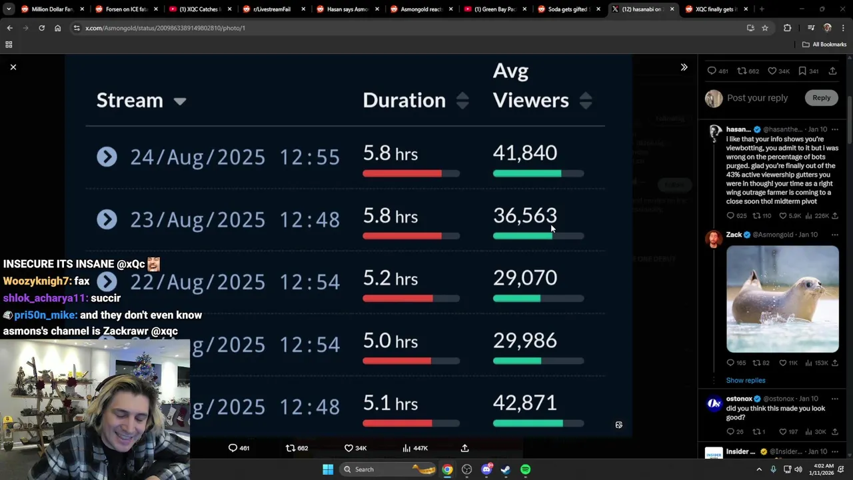Go to the browser home page
853x480 pixels.
(x=57, y=28)
